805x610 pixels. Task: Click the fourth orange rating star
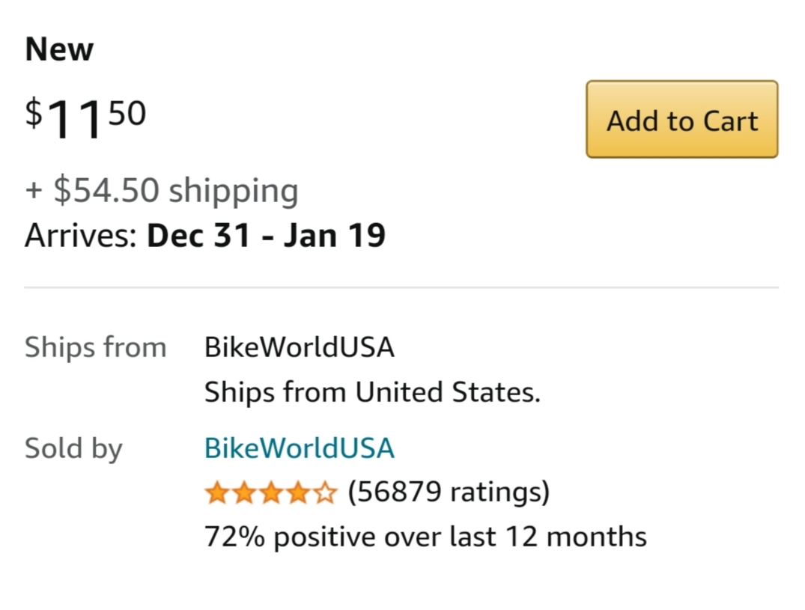(x=297, y=493)
